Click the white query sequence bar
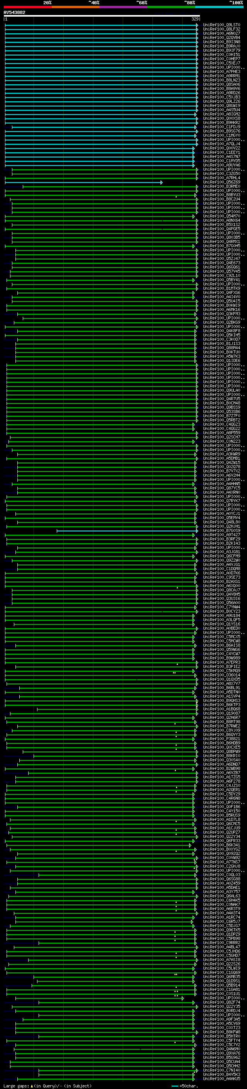Viewport: 247px width, 1089px height. point(102,15)
